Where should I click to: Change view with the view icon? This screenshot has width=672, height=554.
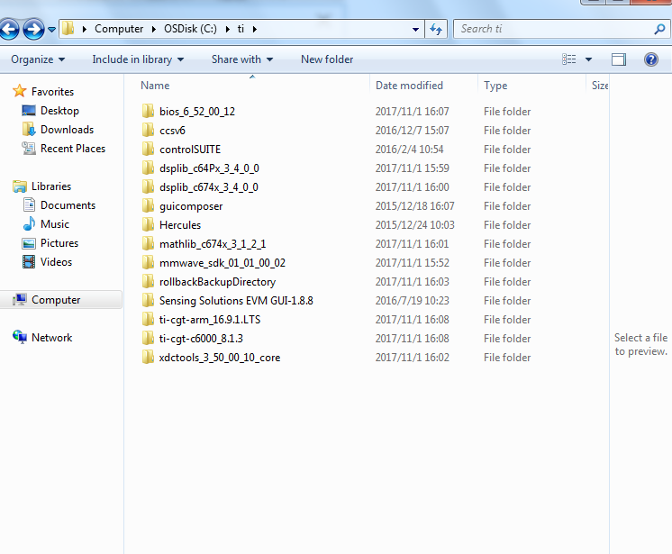[569, 59]
